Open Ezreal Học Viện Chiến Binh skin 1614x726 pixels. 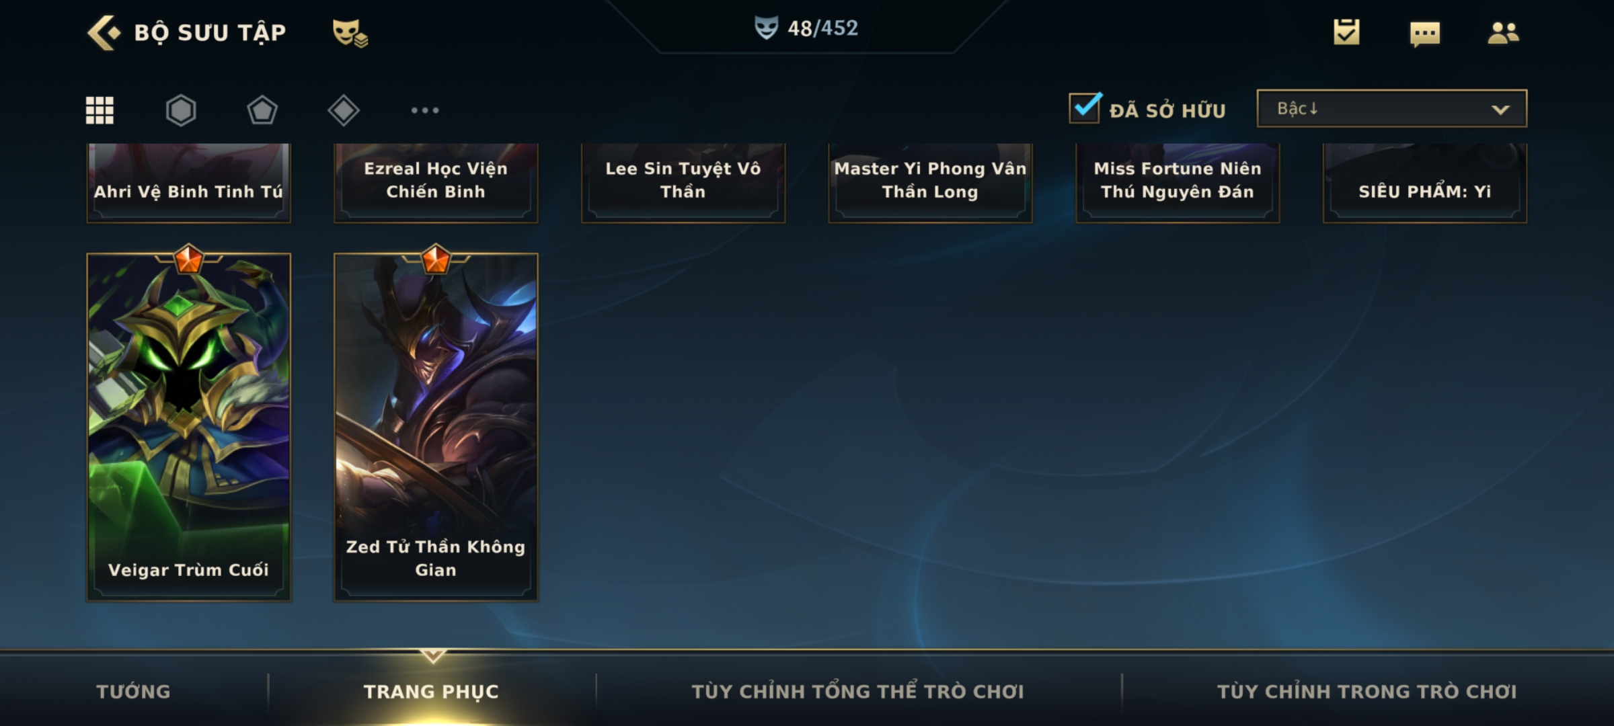pos(436,182)
